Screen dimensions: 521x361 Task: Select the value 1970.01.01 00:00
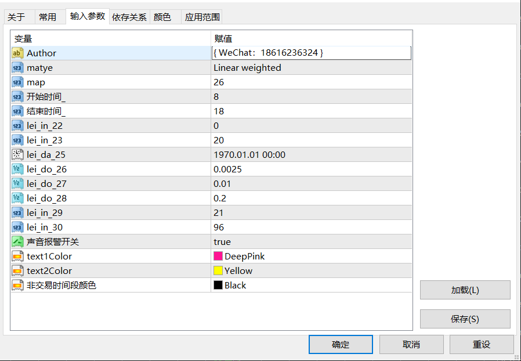tap(249, 155)
